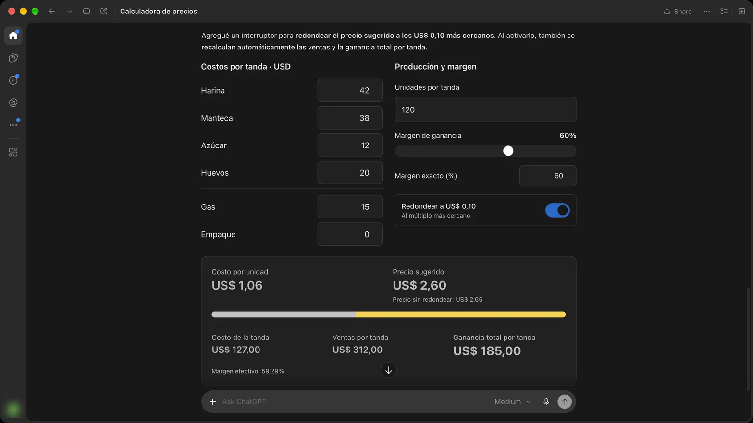This screenshot has width=753, height=423.
Task: Go forward with the right arrow
Action: point(69,11)
